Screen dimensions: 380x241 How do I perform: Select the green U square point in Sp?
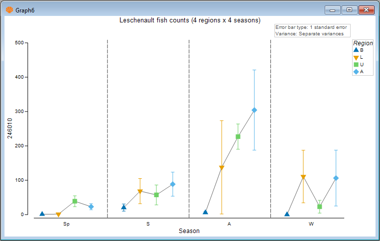pos(75,201)
